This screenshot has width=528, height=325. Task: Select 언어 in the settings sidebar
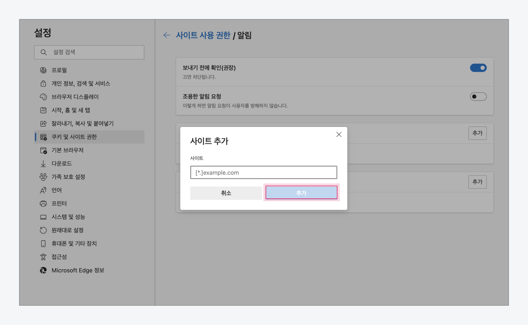(x=57, y=190)
